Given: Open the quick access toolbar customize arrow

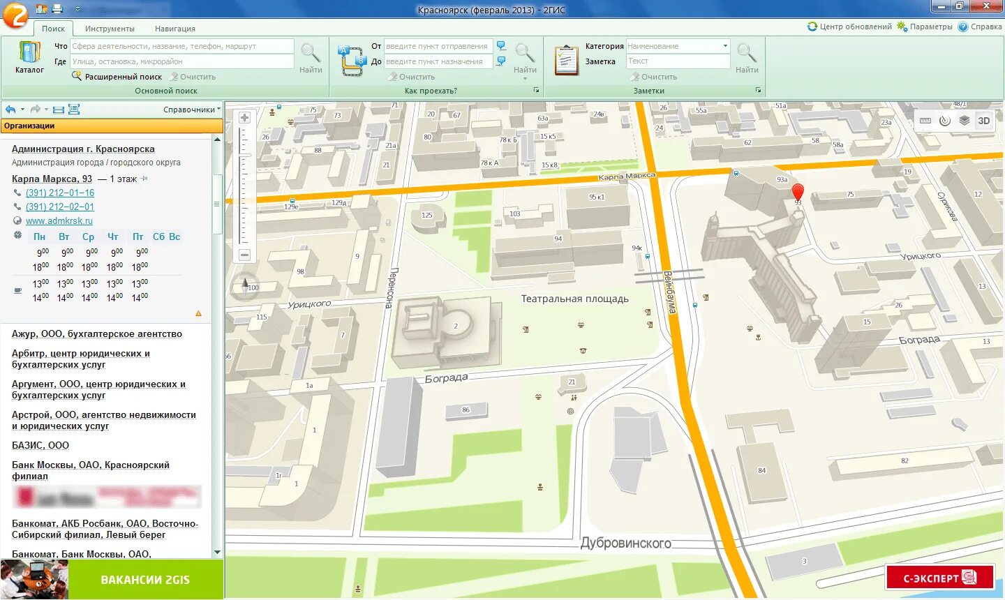Looking at the screenshot, I should pyautogui.click(x=77, y=10).
